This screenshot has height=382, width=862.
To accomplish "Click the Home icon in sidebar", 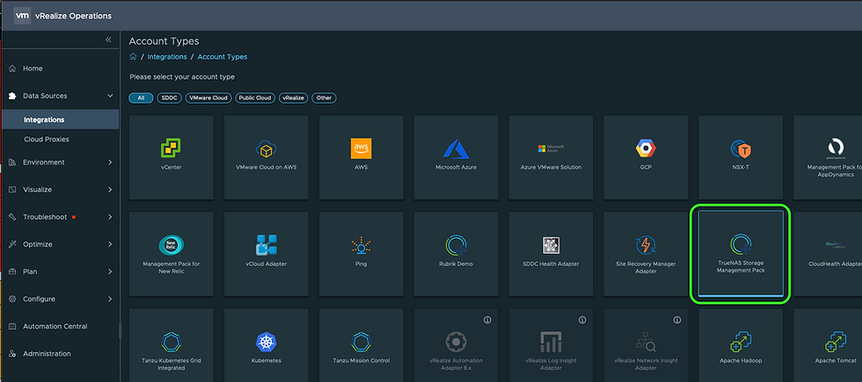I will click(12, 68).
